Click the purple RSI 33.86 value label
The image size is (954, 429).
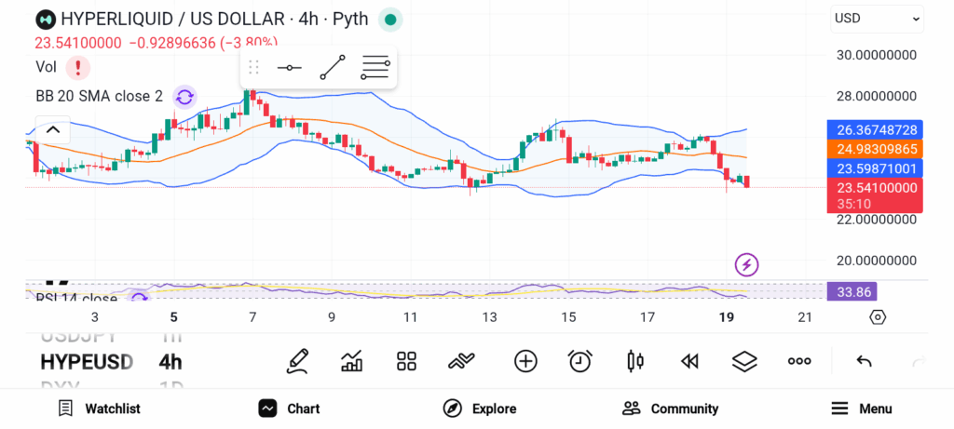pyautogui.click(x=852, y=292)
